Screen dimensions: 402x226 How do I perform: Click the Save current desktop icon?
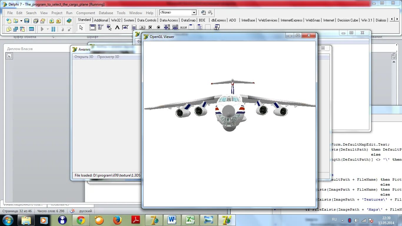point(203,12)
